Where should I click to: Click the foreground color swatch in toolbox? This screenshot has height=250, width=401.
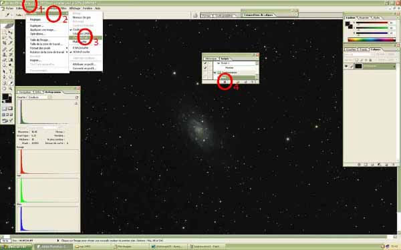(x=5, y=97)
